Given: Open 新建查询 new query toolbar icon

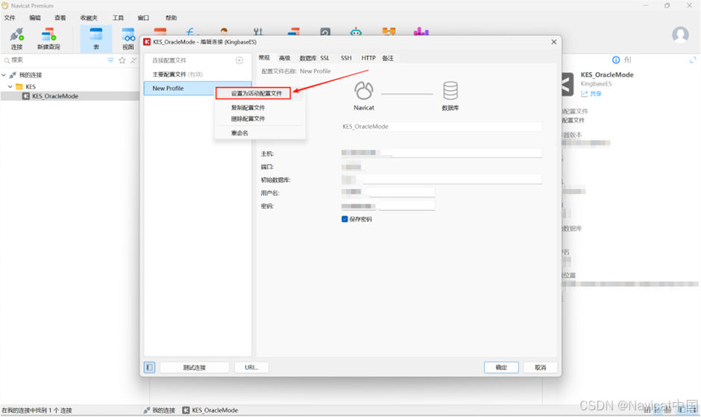Looking at the screenshot, I should click(48, 39).
